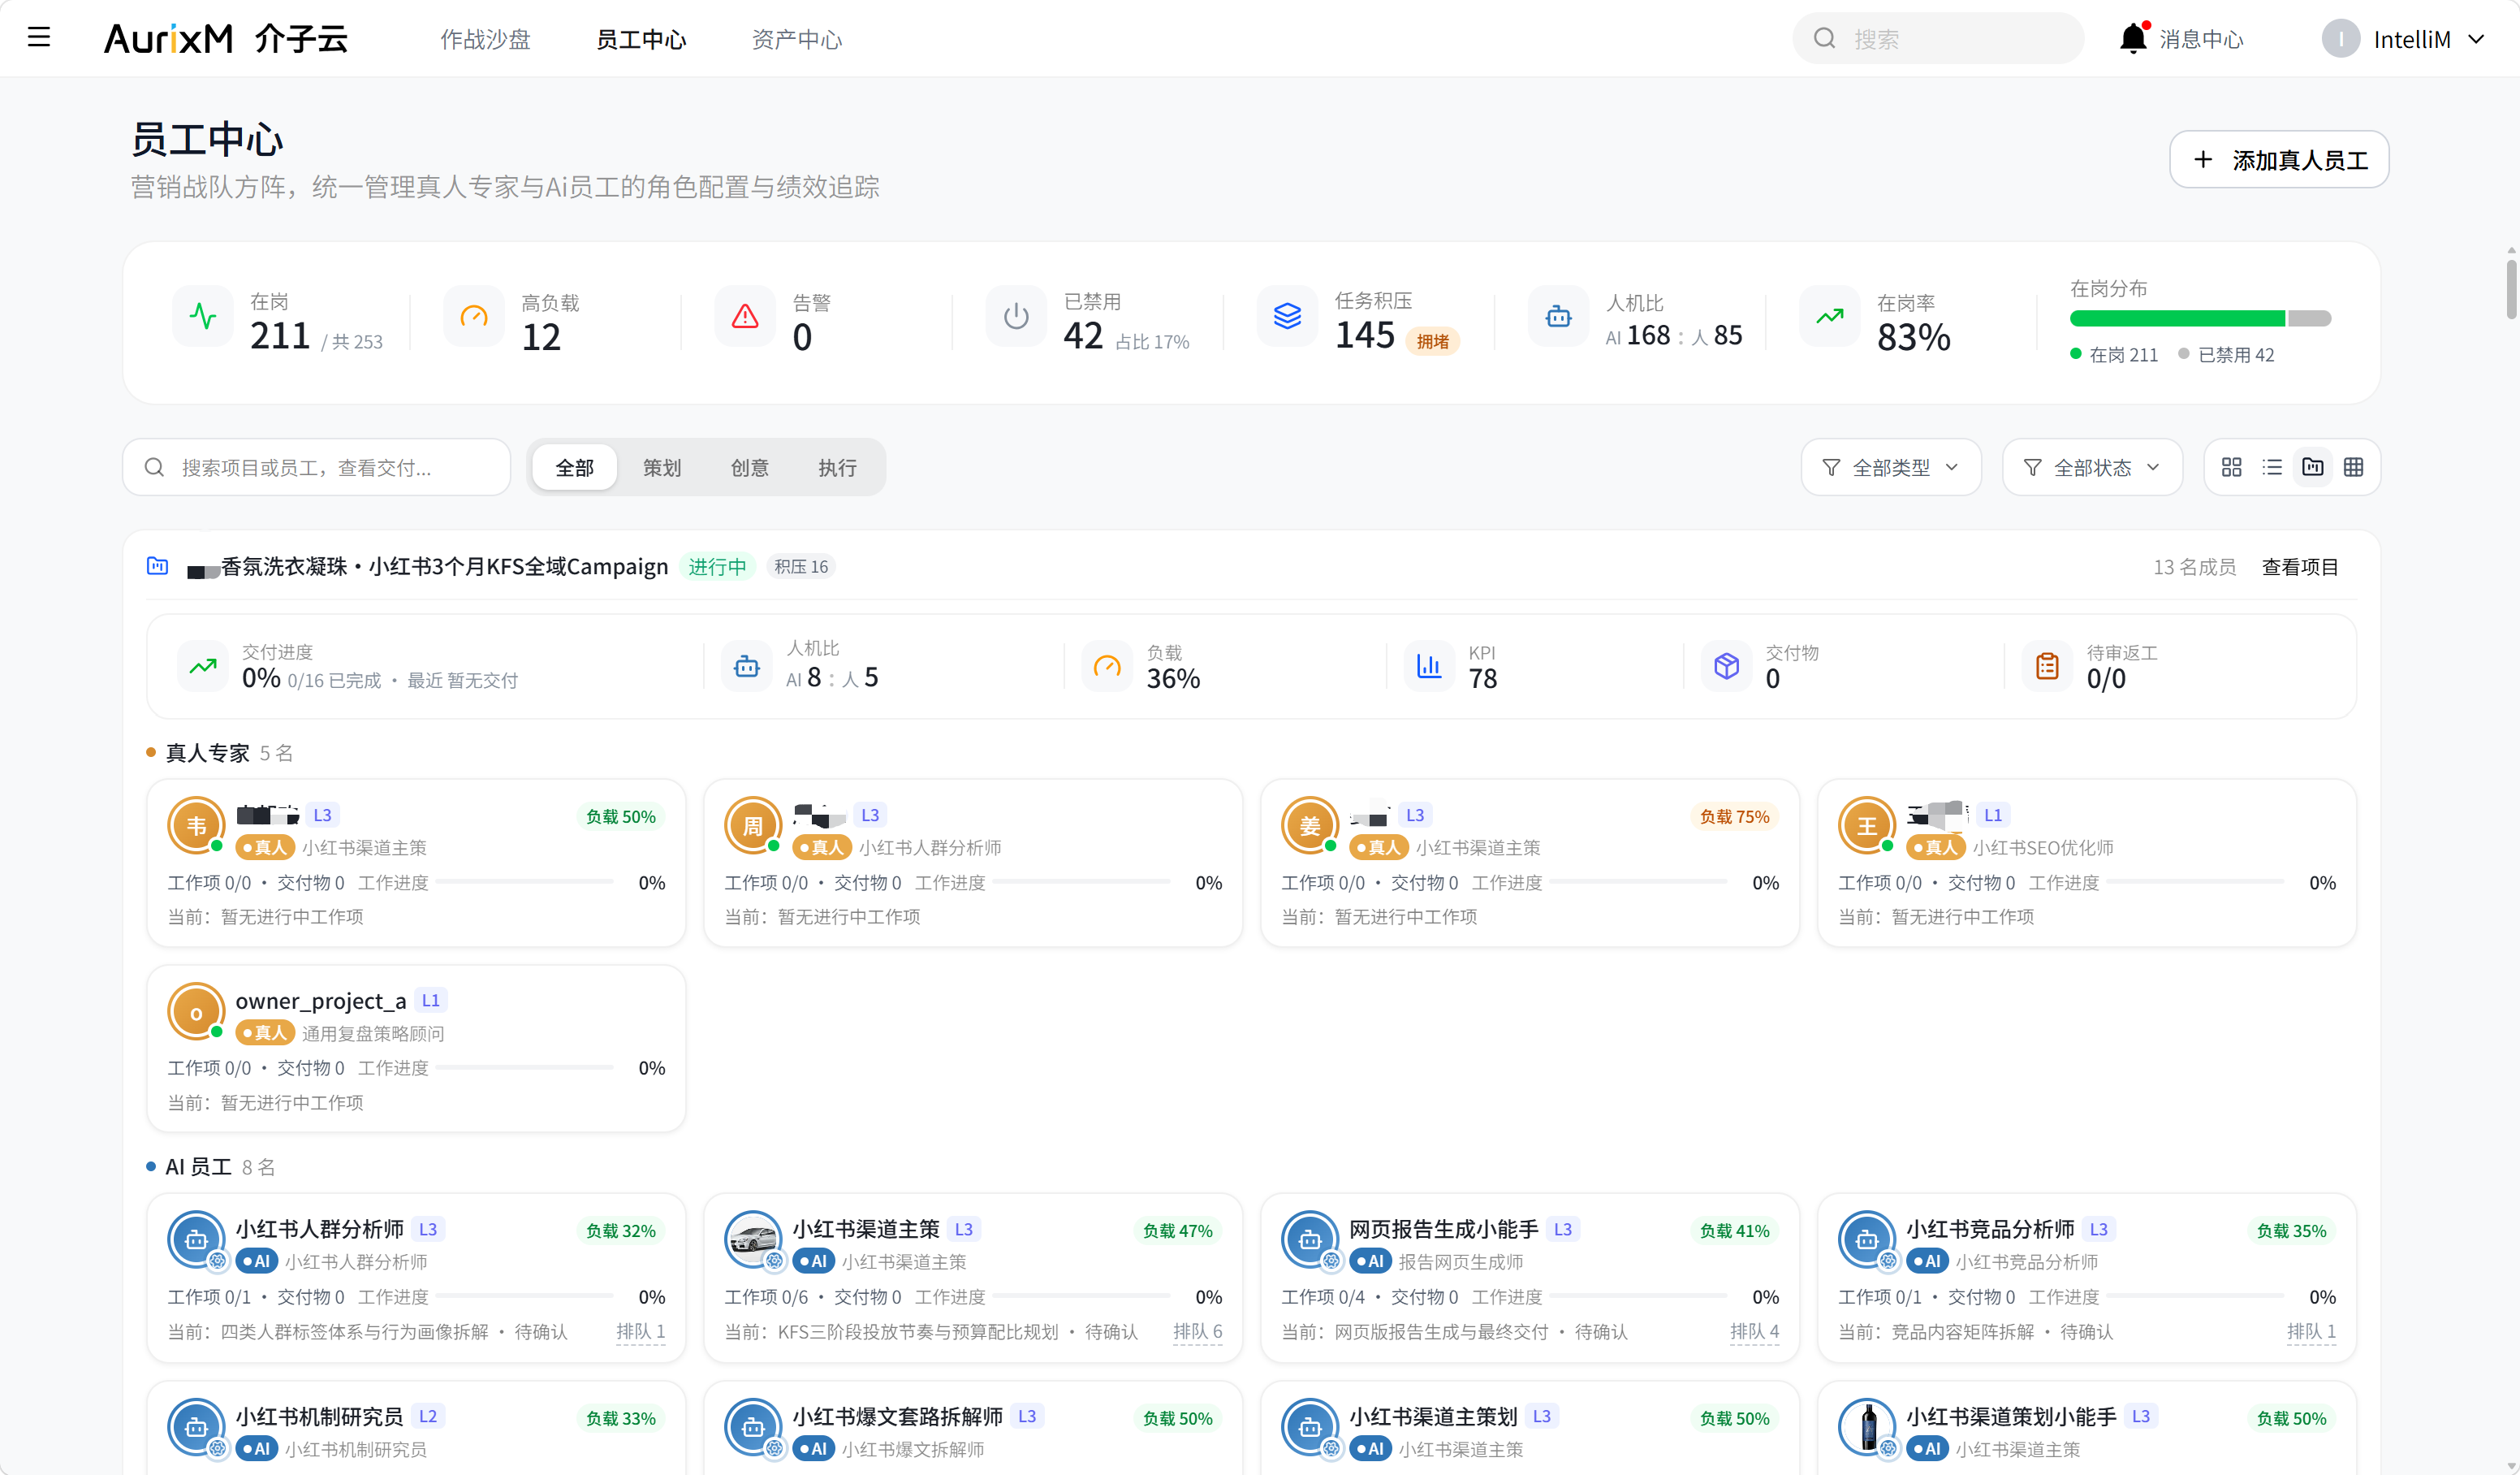Switch to table view
2520x1475 pixels.
pos(2354,467)
